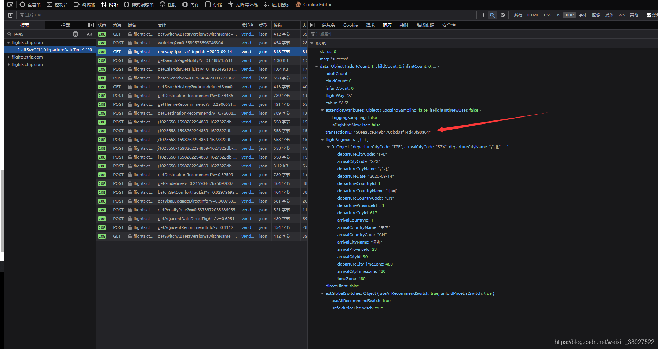Viewport: 658px width, 349px height.
Task: Open the Style Editor (样式编辑器) panel
Action: pos(139,4)
